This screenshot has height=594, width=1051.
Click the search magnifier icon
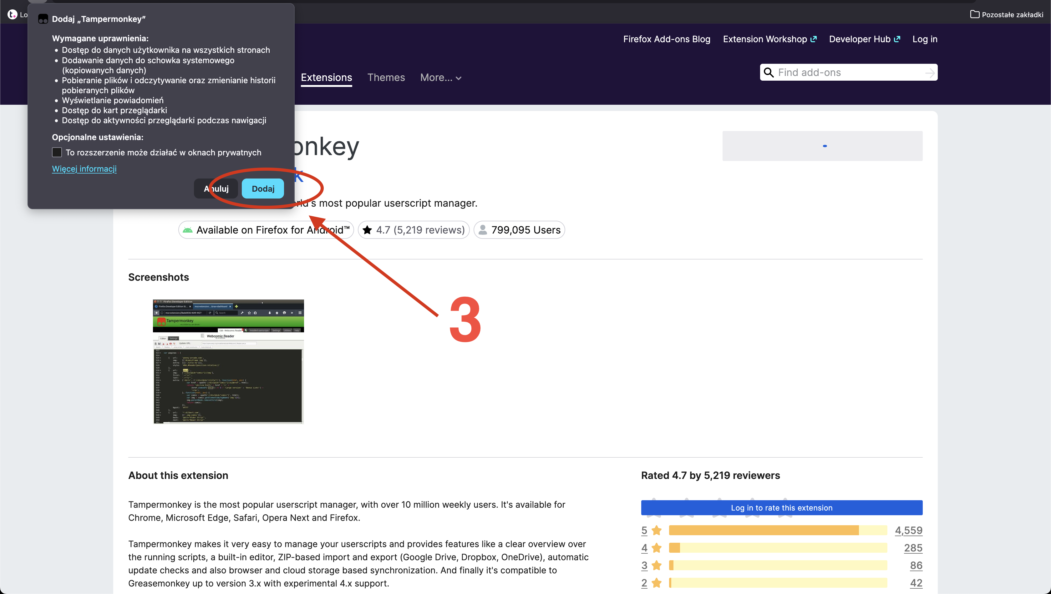tap(769, 73)
